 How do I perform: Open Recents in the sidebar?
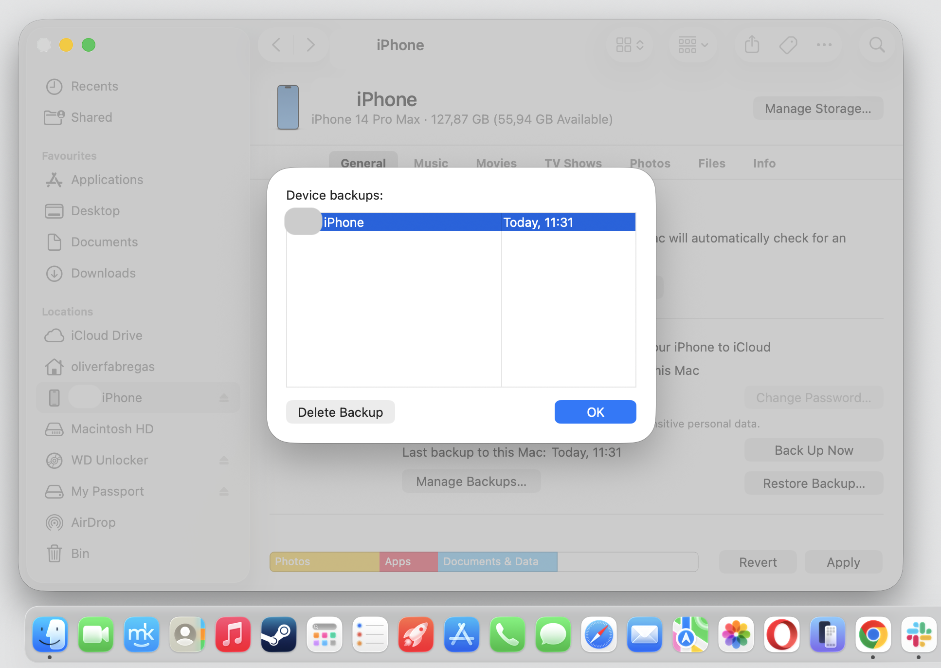tap(138, 86)
